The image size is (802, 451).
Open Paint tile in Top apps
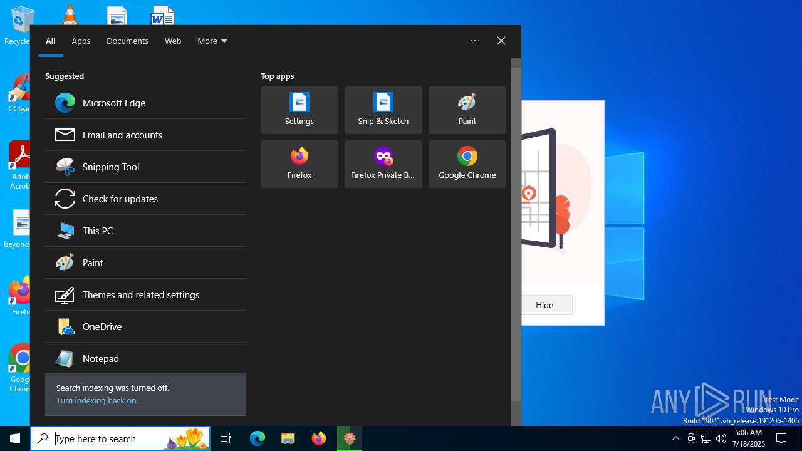click(467, 110)
